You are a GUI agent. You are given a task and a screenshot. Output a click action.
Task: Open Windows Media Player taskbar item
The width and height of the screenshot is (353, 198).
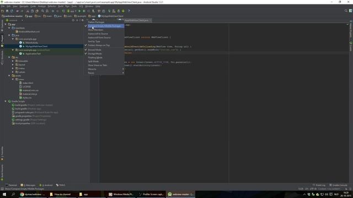(x=121, y=194)
